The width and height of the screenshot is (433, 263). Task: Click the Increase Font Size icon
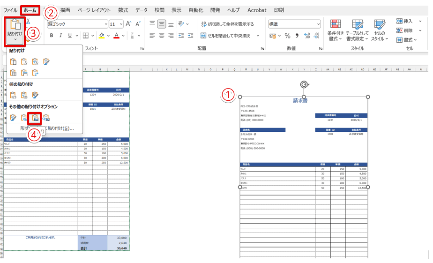pos(129,24)
